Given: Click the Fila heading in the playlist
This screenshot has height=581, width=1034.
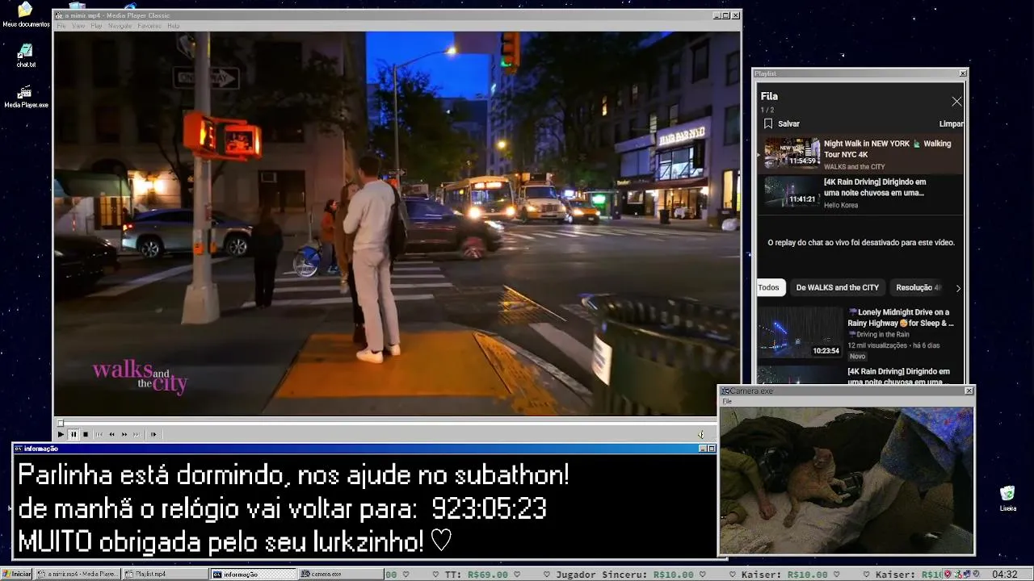Looking at the screenshot, I should coord(769,96).
